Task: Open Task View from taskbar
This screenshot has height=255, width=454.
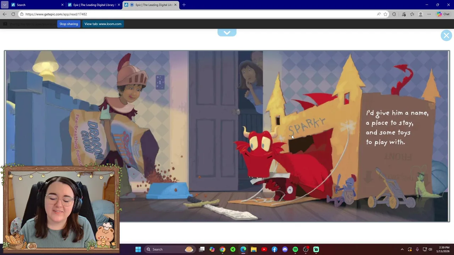Action: (x=202, y=249)
